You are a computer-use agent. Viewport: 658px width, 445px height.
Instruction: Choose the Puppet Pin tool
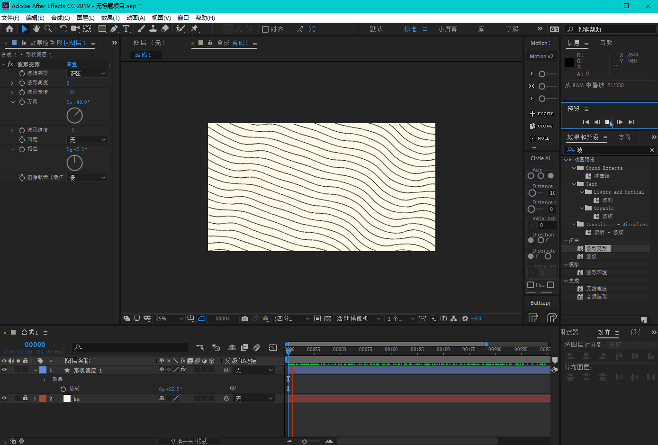click(195, 29)
